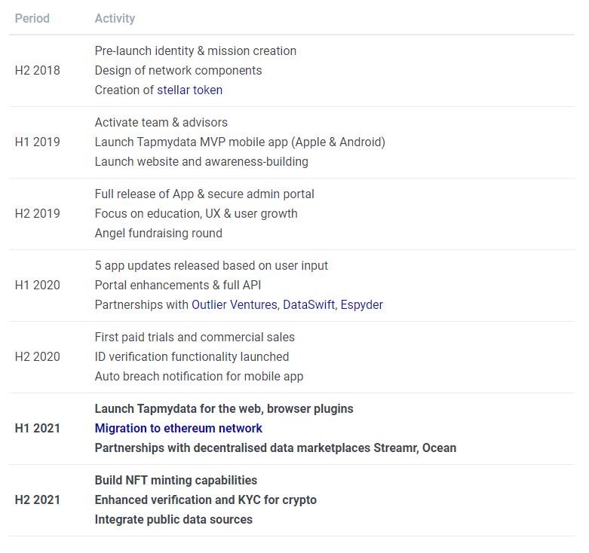Screen dimensions: 589x553
Task: Visit the Espyder link
Action: click(363, 305)
